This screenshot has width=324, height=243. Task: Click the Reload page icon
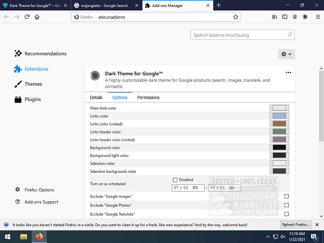click(x=27, y=16)
